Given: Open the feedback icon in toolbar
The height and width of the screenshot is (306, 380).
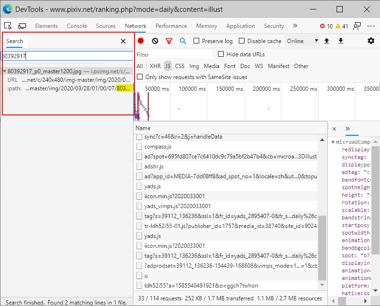Looking at the screenshot, I should click(357, 26).
